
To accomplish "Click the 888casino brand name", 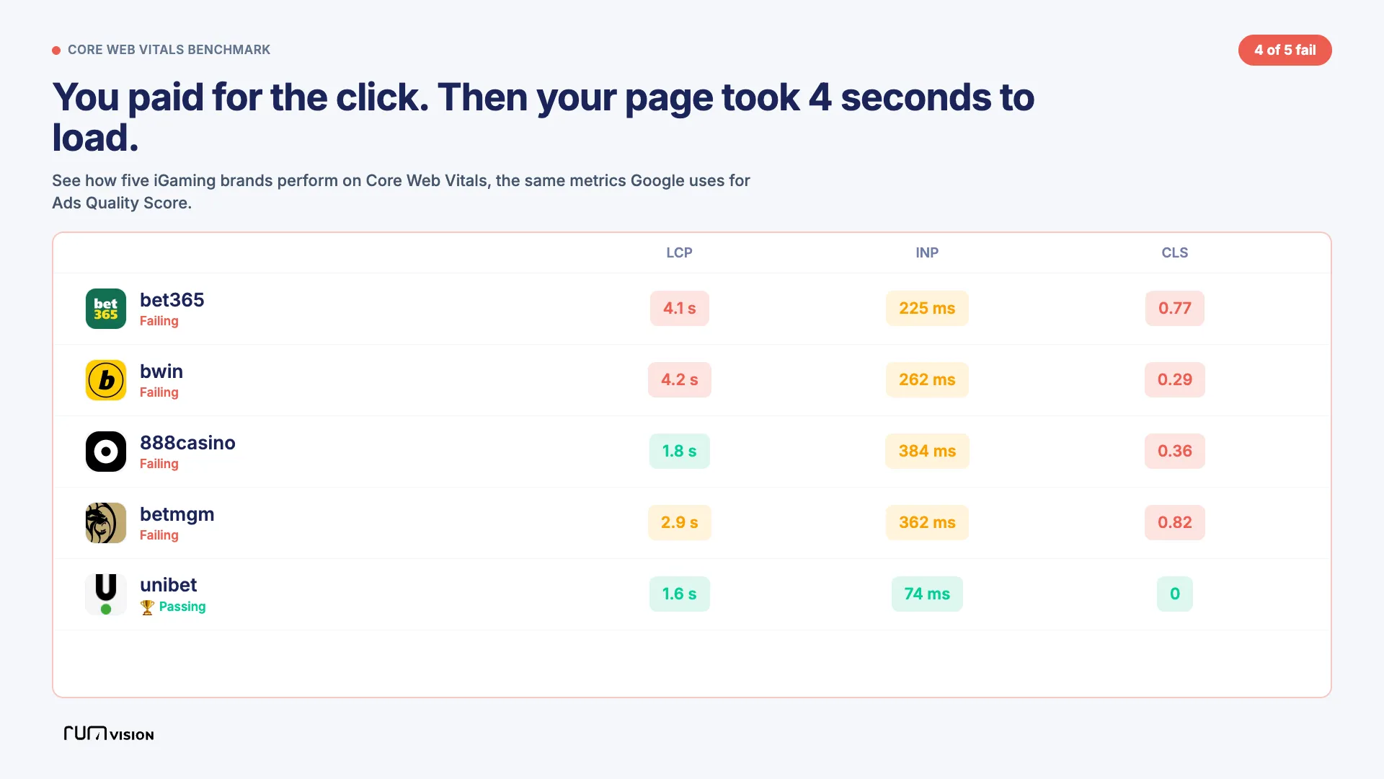I will click(187, 443).
